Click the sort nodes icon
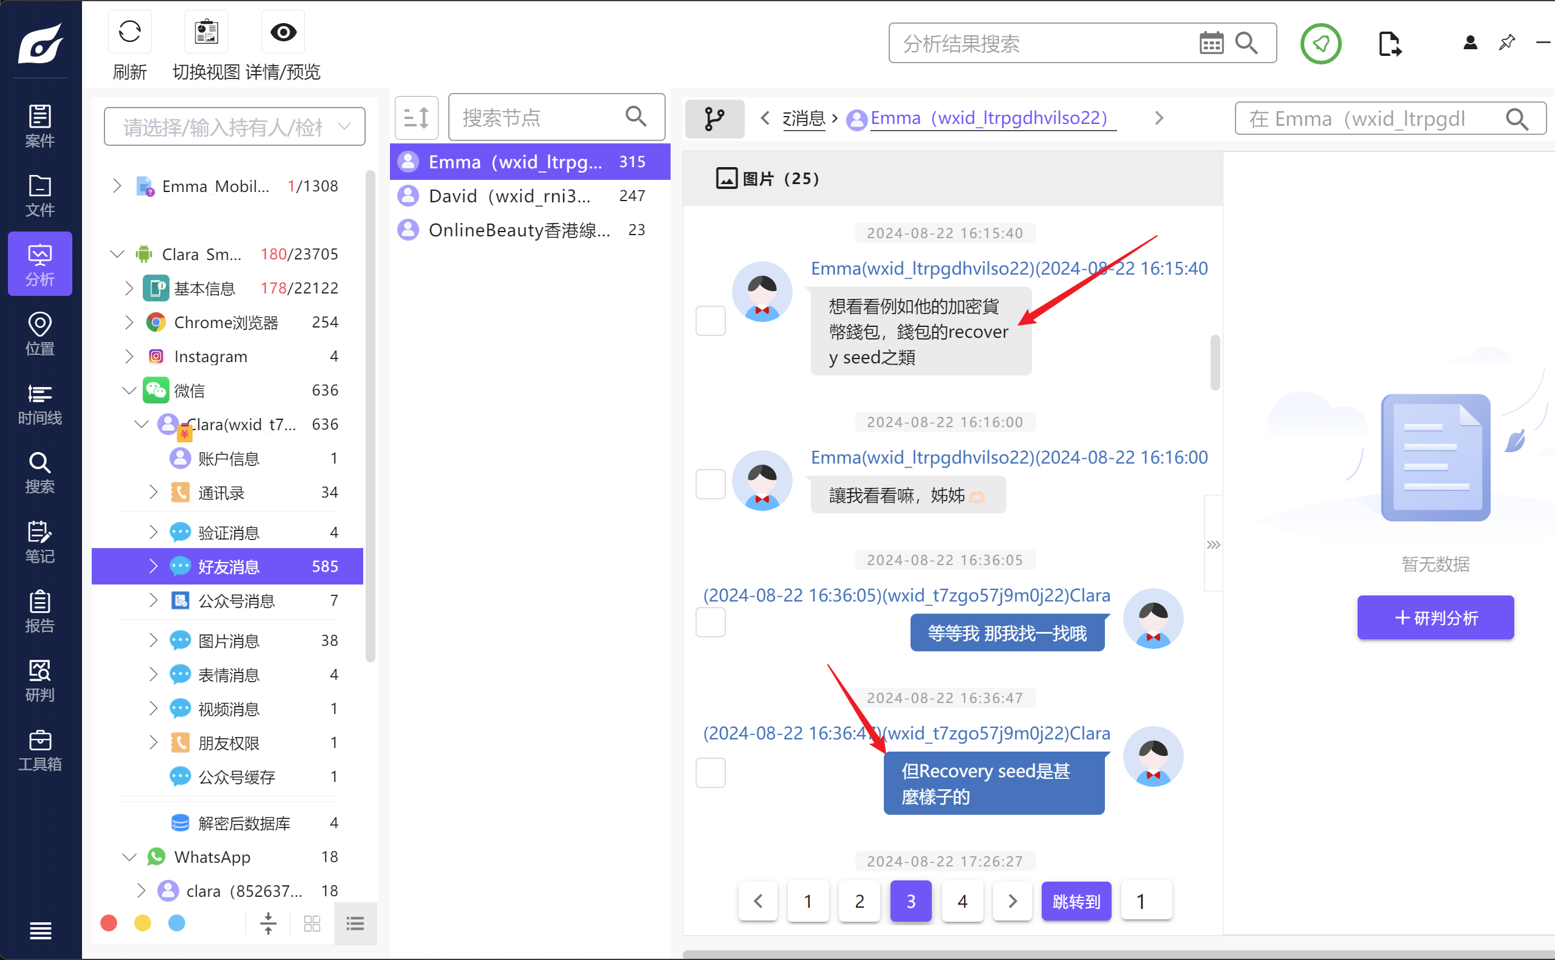 click(416, 118)
